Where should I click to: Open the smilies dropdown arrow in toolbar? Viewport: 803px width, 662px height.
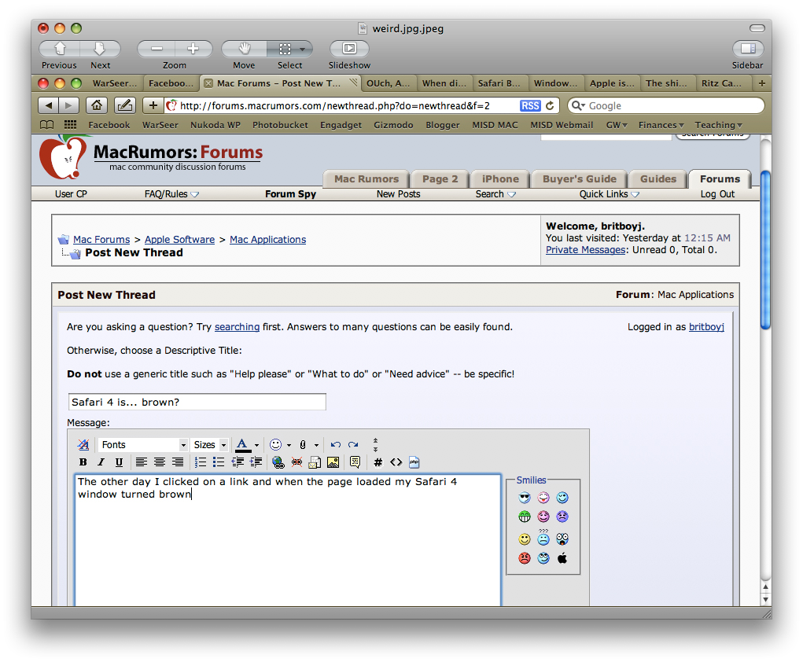[289, 445]
